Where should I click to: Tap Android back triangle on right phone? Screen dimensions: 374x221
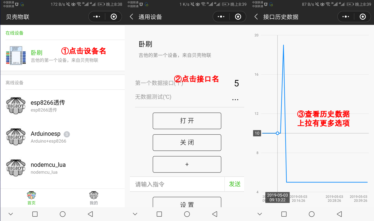[x=339, y=214]
